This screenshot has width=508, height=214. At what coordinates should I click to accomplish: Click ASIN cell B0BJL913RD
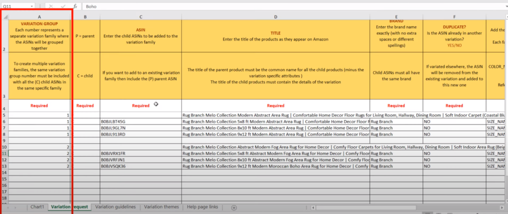(x=140, y=134)
